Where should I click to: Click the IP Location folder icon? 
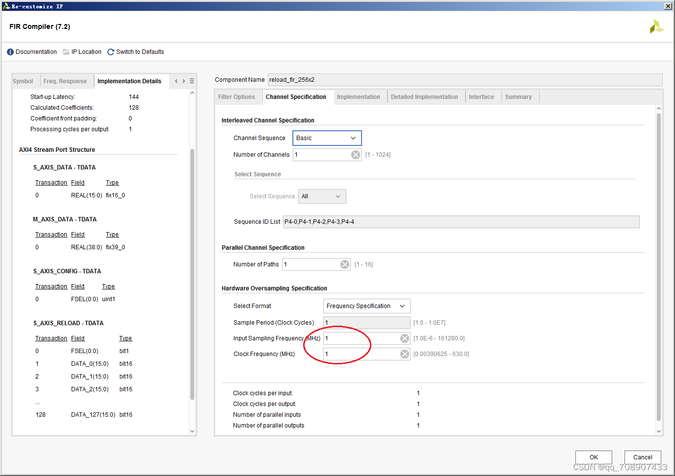(x=66, y=52)
